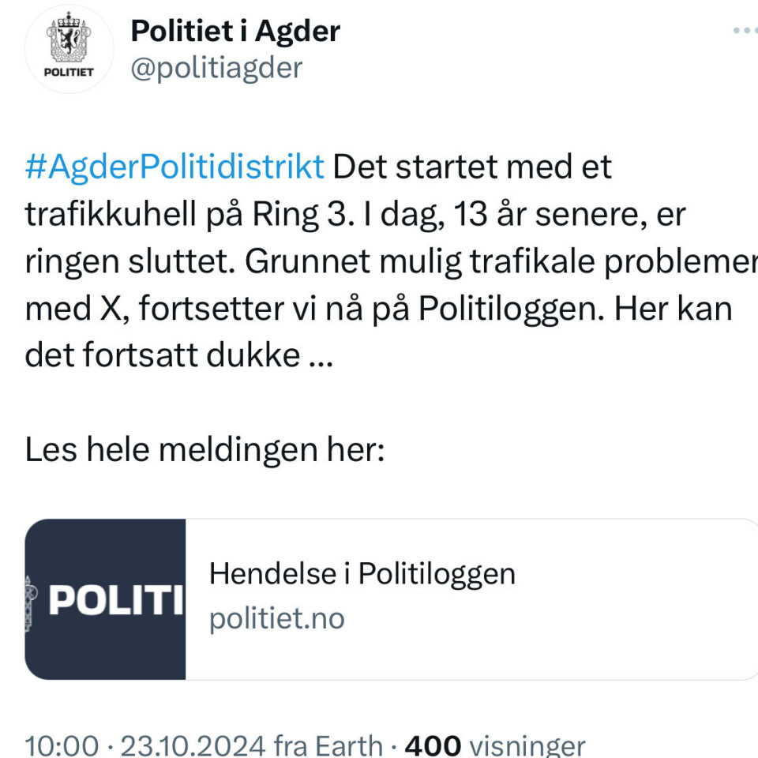Click the 10:00 post time
This screenshot has width=758, height=758.
tap(62, 745)
